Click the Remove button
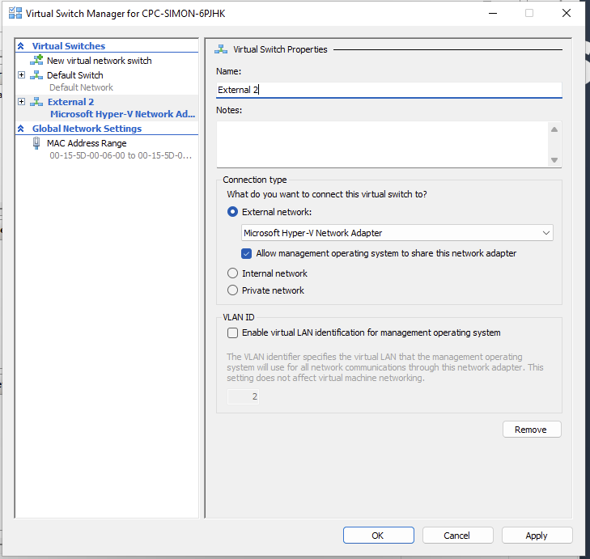590x559 pixels. coord(531,430)
